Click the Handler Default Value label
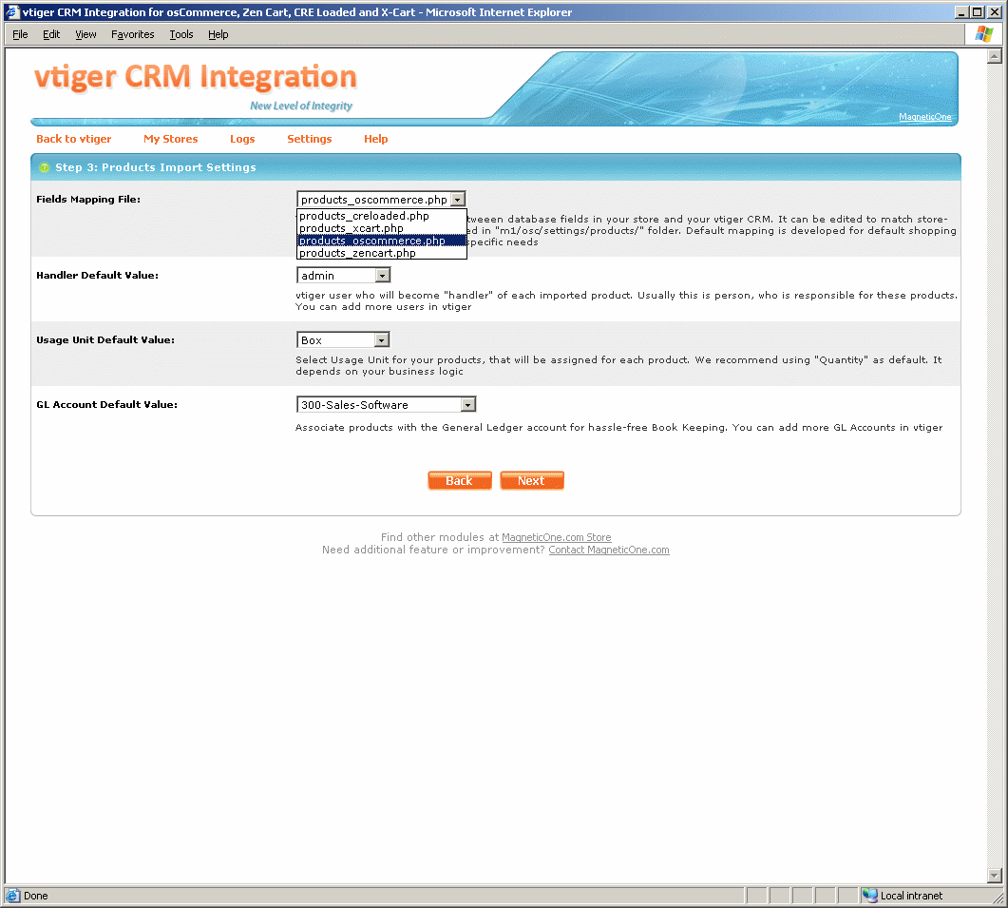1008x908 pixels. tap(97, 275)
